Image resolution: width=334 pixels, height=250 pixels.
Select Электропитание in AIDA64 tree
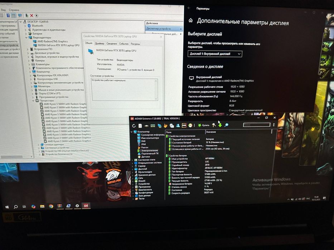point(150,150)
